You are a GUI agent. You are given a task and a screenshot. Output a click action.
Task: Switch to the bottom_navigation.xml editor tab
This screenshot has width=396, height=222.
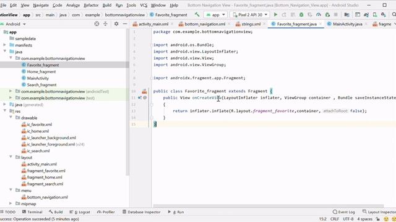point(205,24)
